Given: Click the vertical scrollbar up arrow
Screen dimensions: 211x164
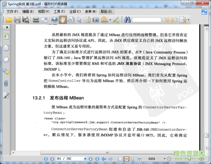Looking at the screenshot, I should click(206, 29).
